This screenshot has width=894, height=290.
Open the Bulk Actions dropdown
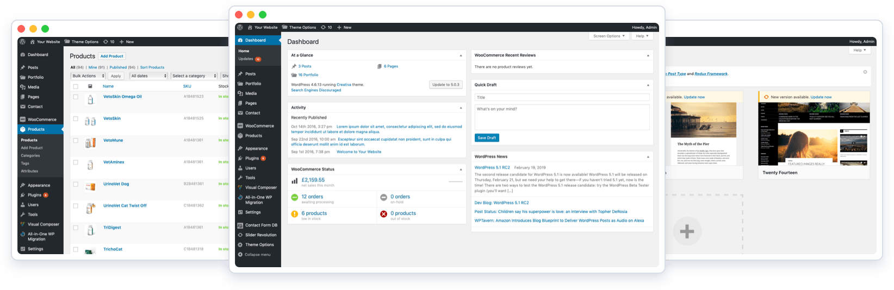click(x=88, y=76)
